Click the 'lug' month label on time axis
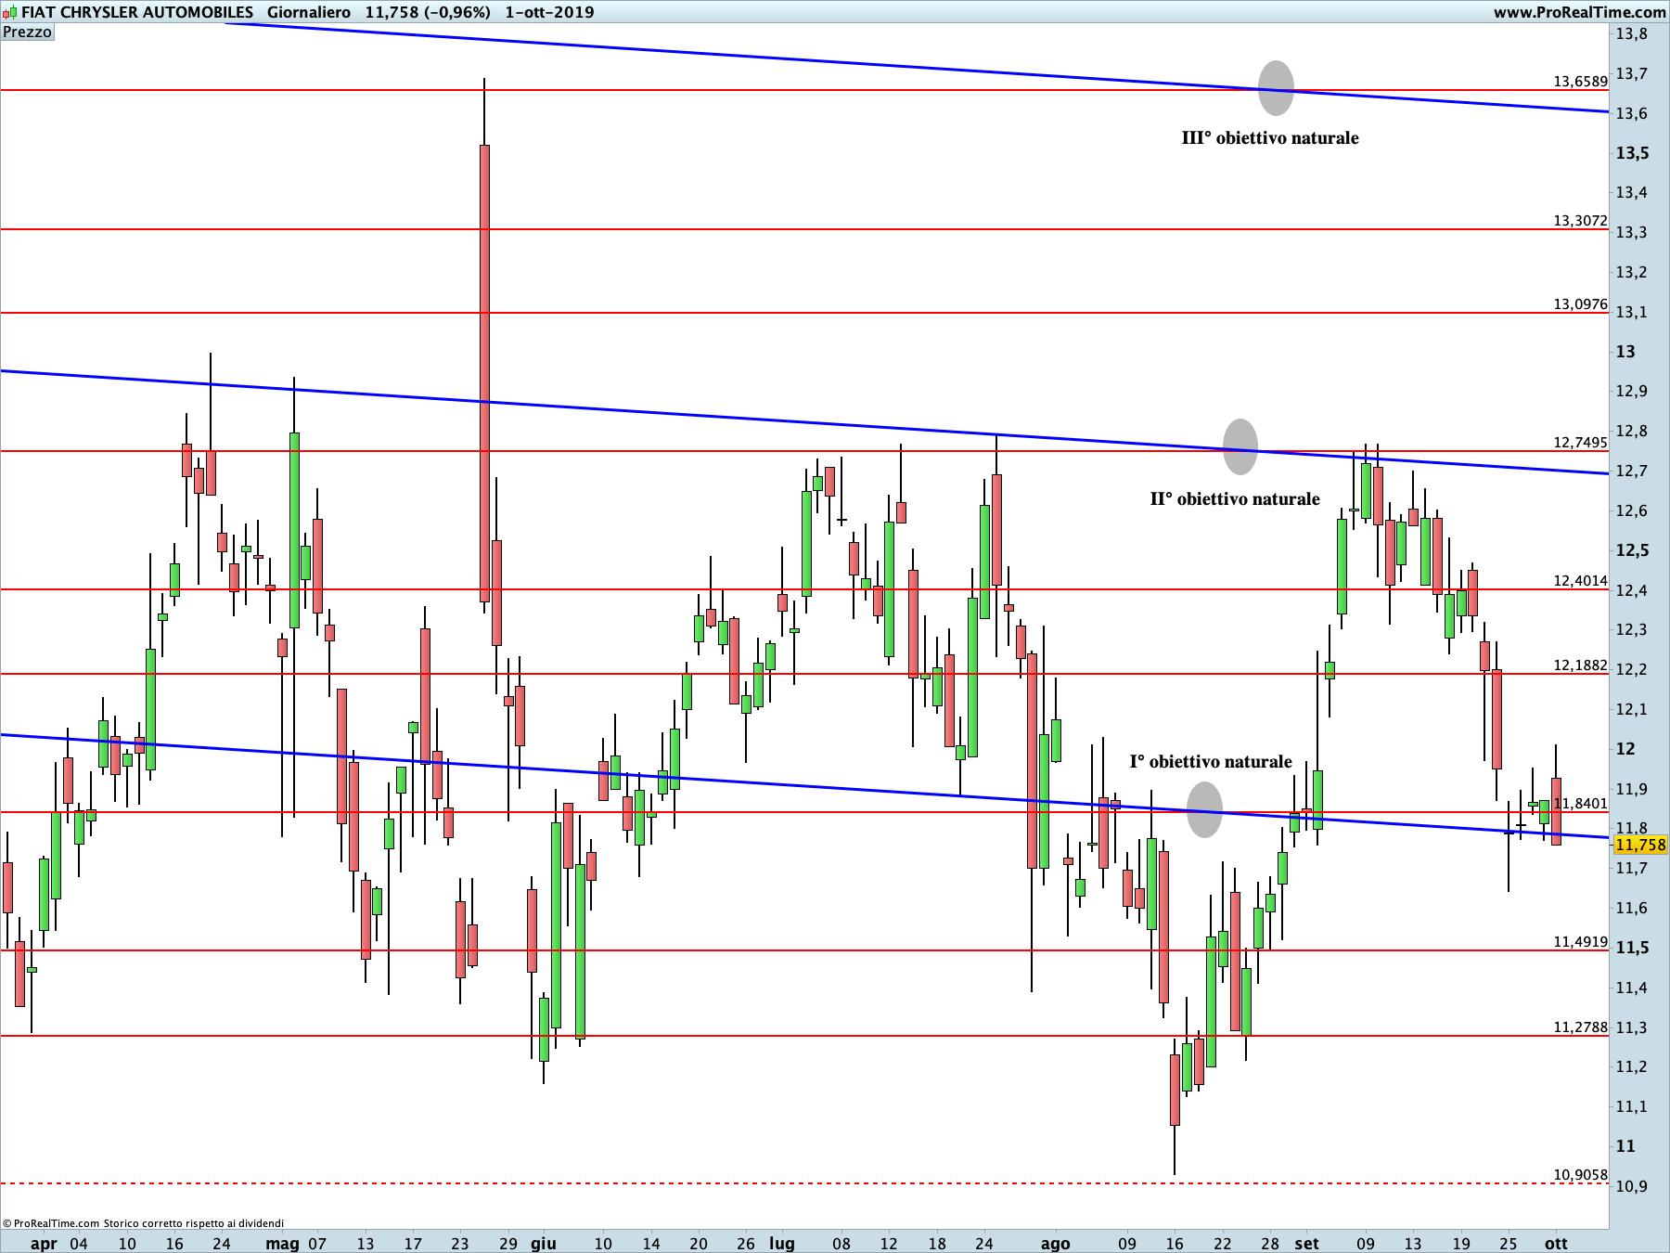 pyautogui.click(x=782, y=1244)
